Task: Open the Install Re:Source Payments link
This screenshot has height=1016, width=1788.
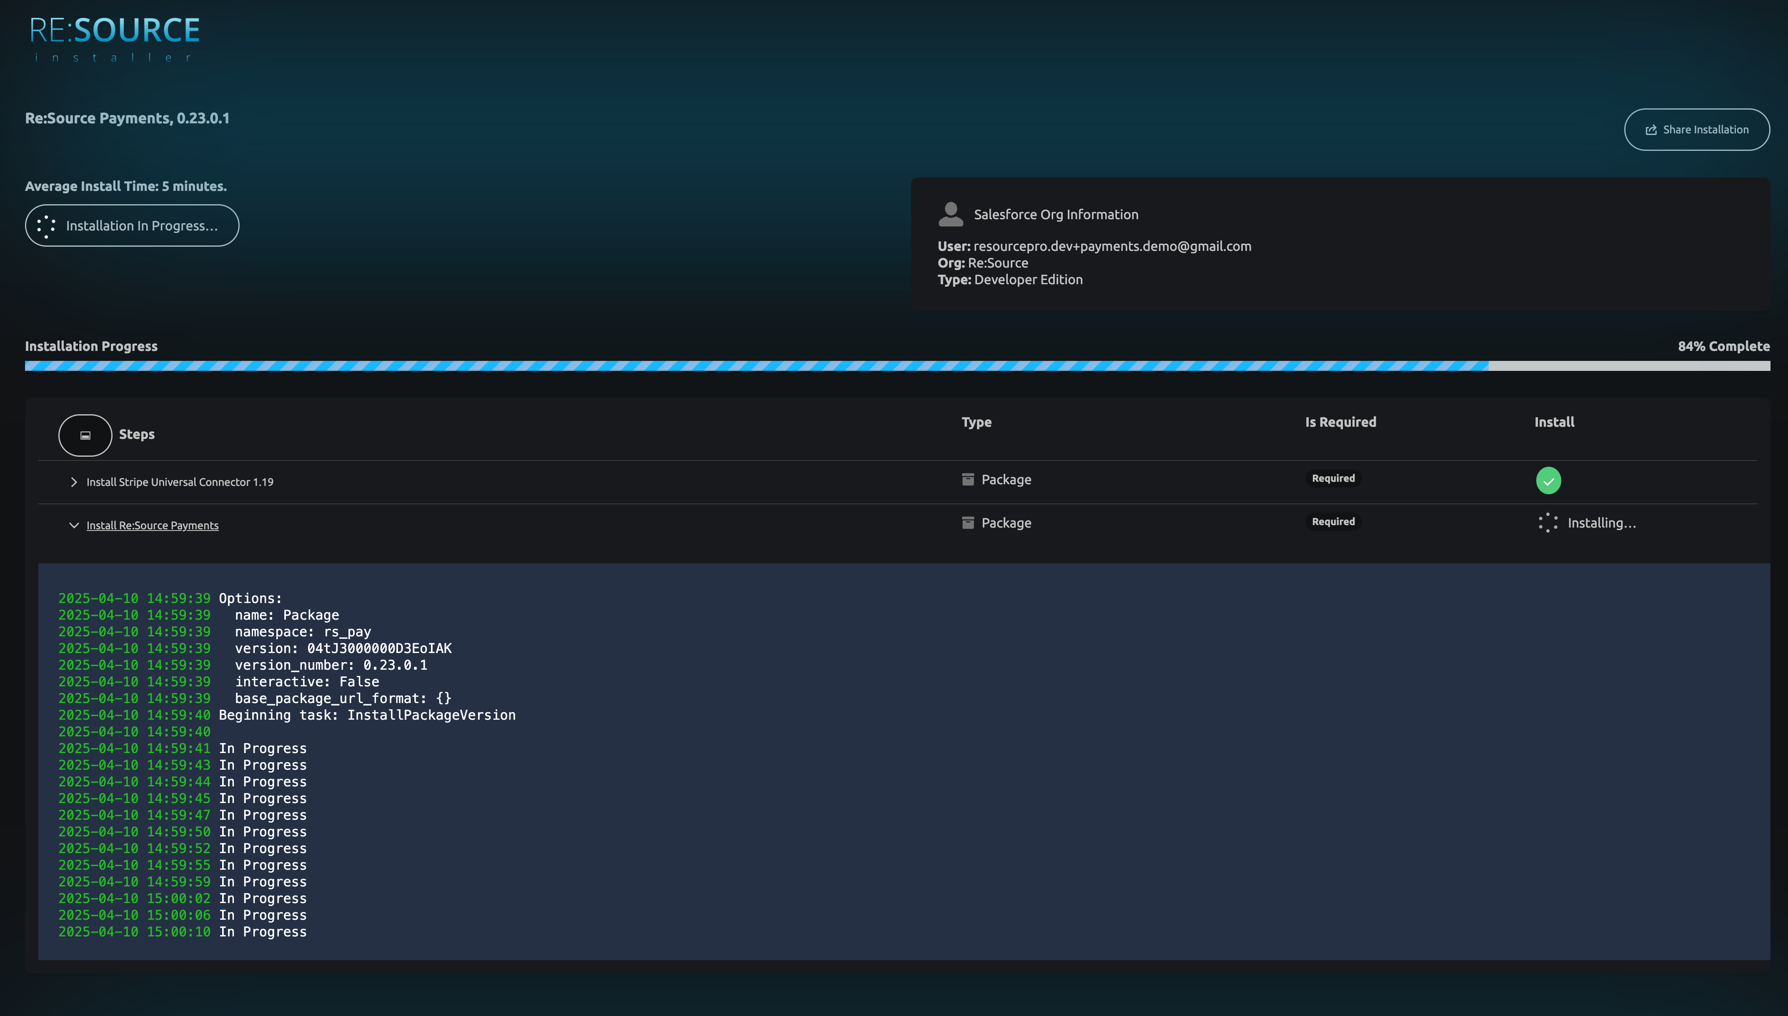Action: point(152,526)
